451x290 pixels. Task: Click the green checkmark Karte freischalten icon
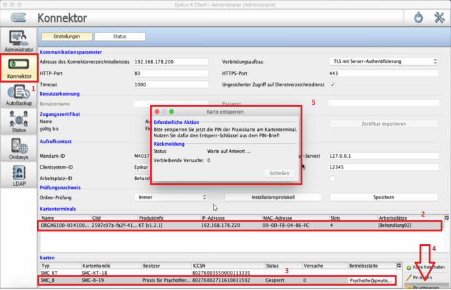(x=409, y=268)
